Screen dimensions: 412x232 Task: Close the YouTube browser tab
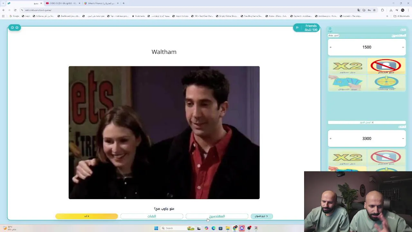(x=80, y=3)
